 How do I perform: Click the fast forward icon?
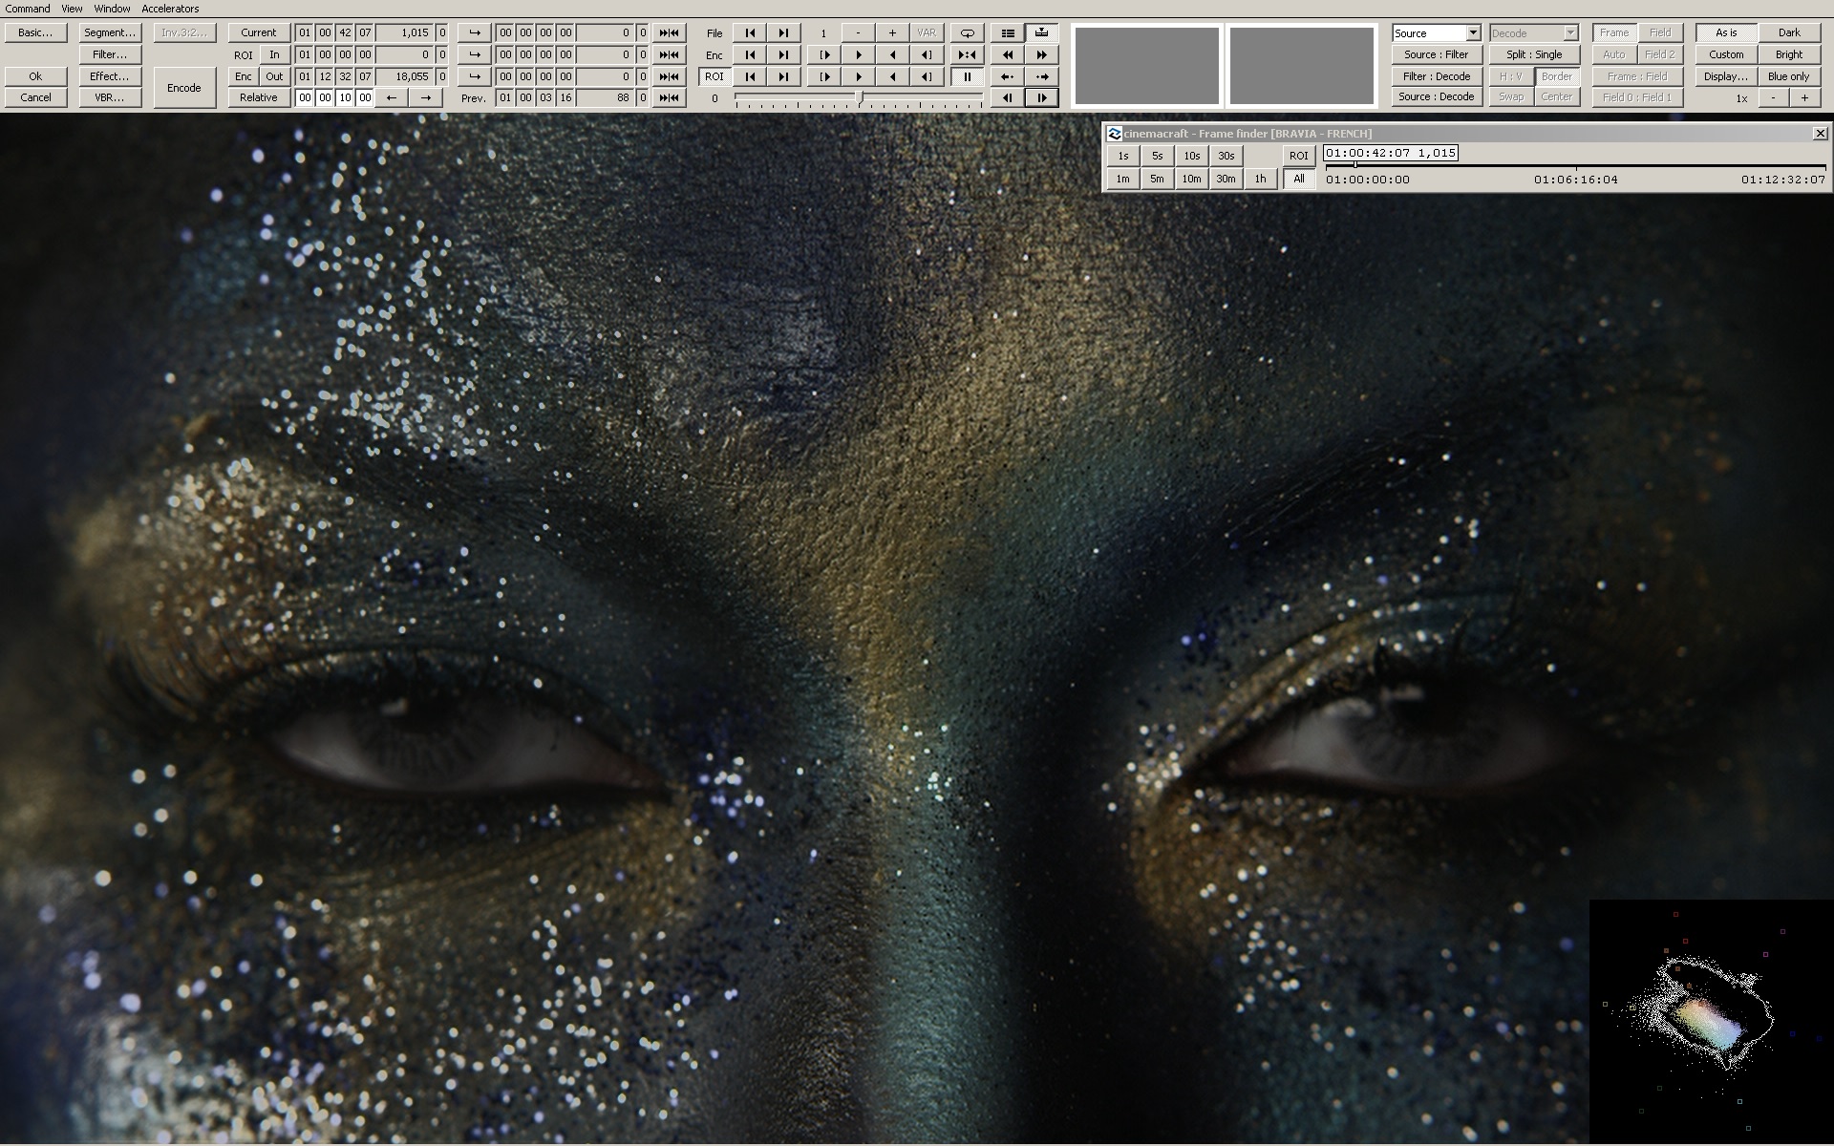[x=1041, y=54]
